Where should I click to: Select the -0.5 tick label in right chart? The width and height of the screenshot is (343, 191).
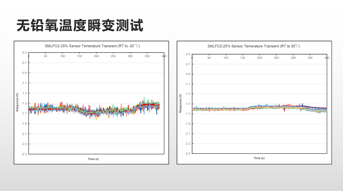pyautogui.click(x=188, y=54)
